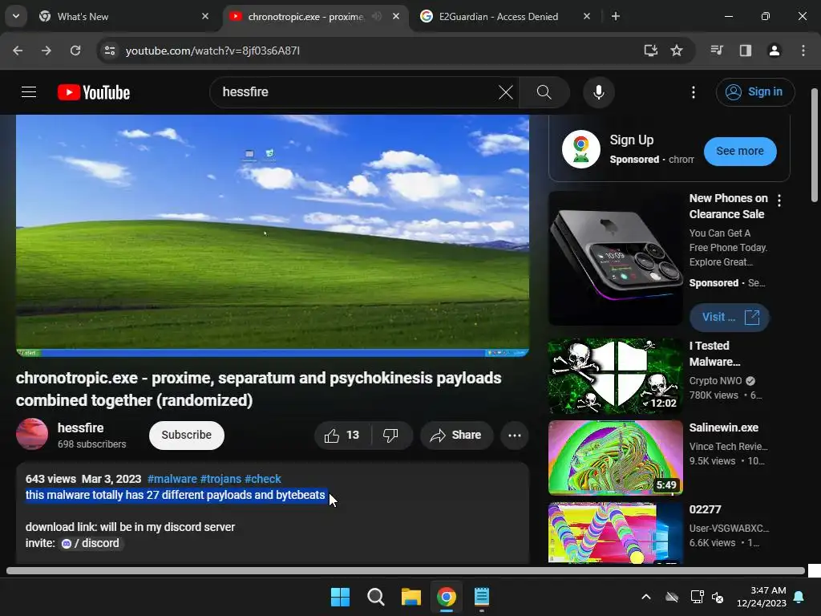Open the Chrome Sign Up ad icon

(580, 148)
